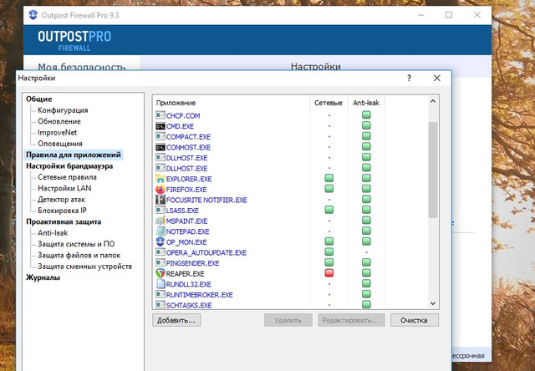Screen dimensions: 535x371
Task: Click the OPERA_AUTOUPDATE.EXE icon
Action: point(160,252)
